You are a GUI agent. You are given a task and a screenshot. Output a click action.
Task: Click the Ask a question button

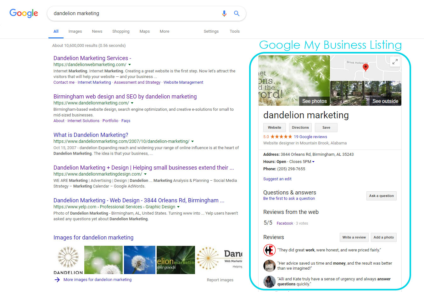[382, 196]
